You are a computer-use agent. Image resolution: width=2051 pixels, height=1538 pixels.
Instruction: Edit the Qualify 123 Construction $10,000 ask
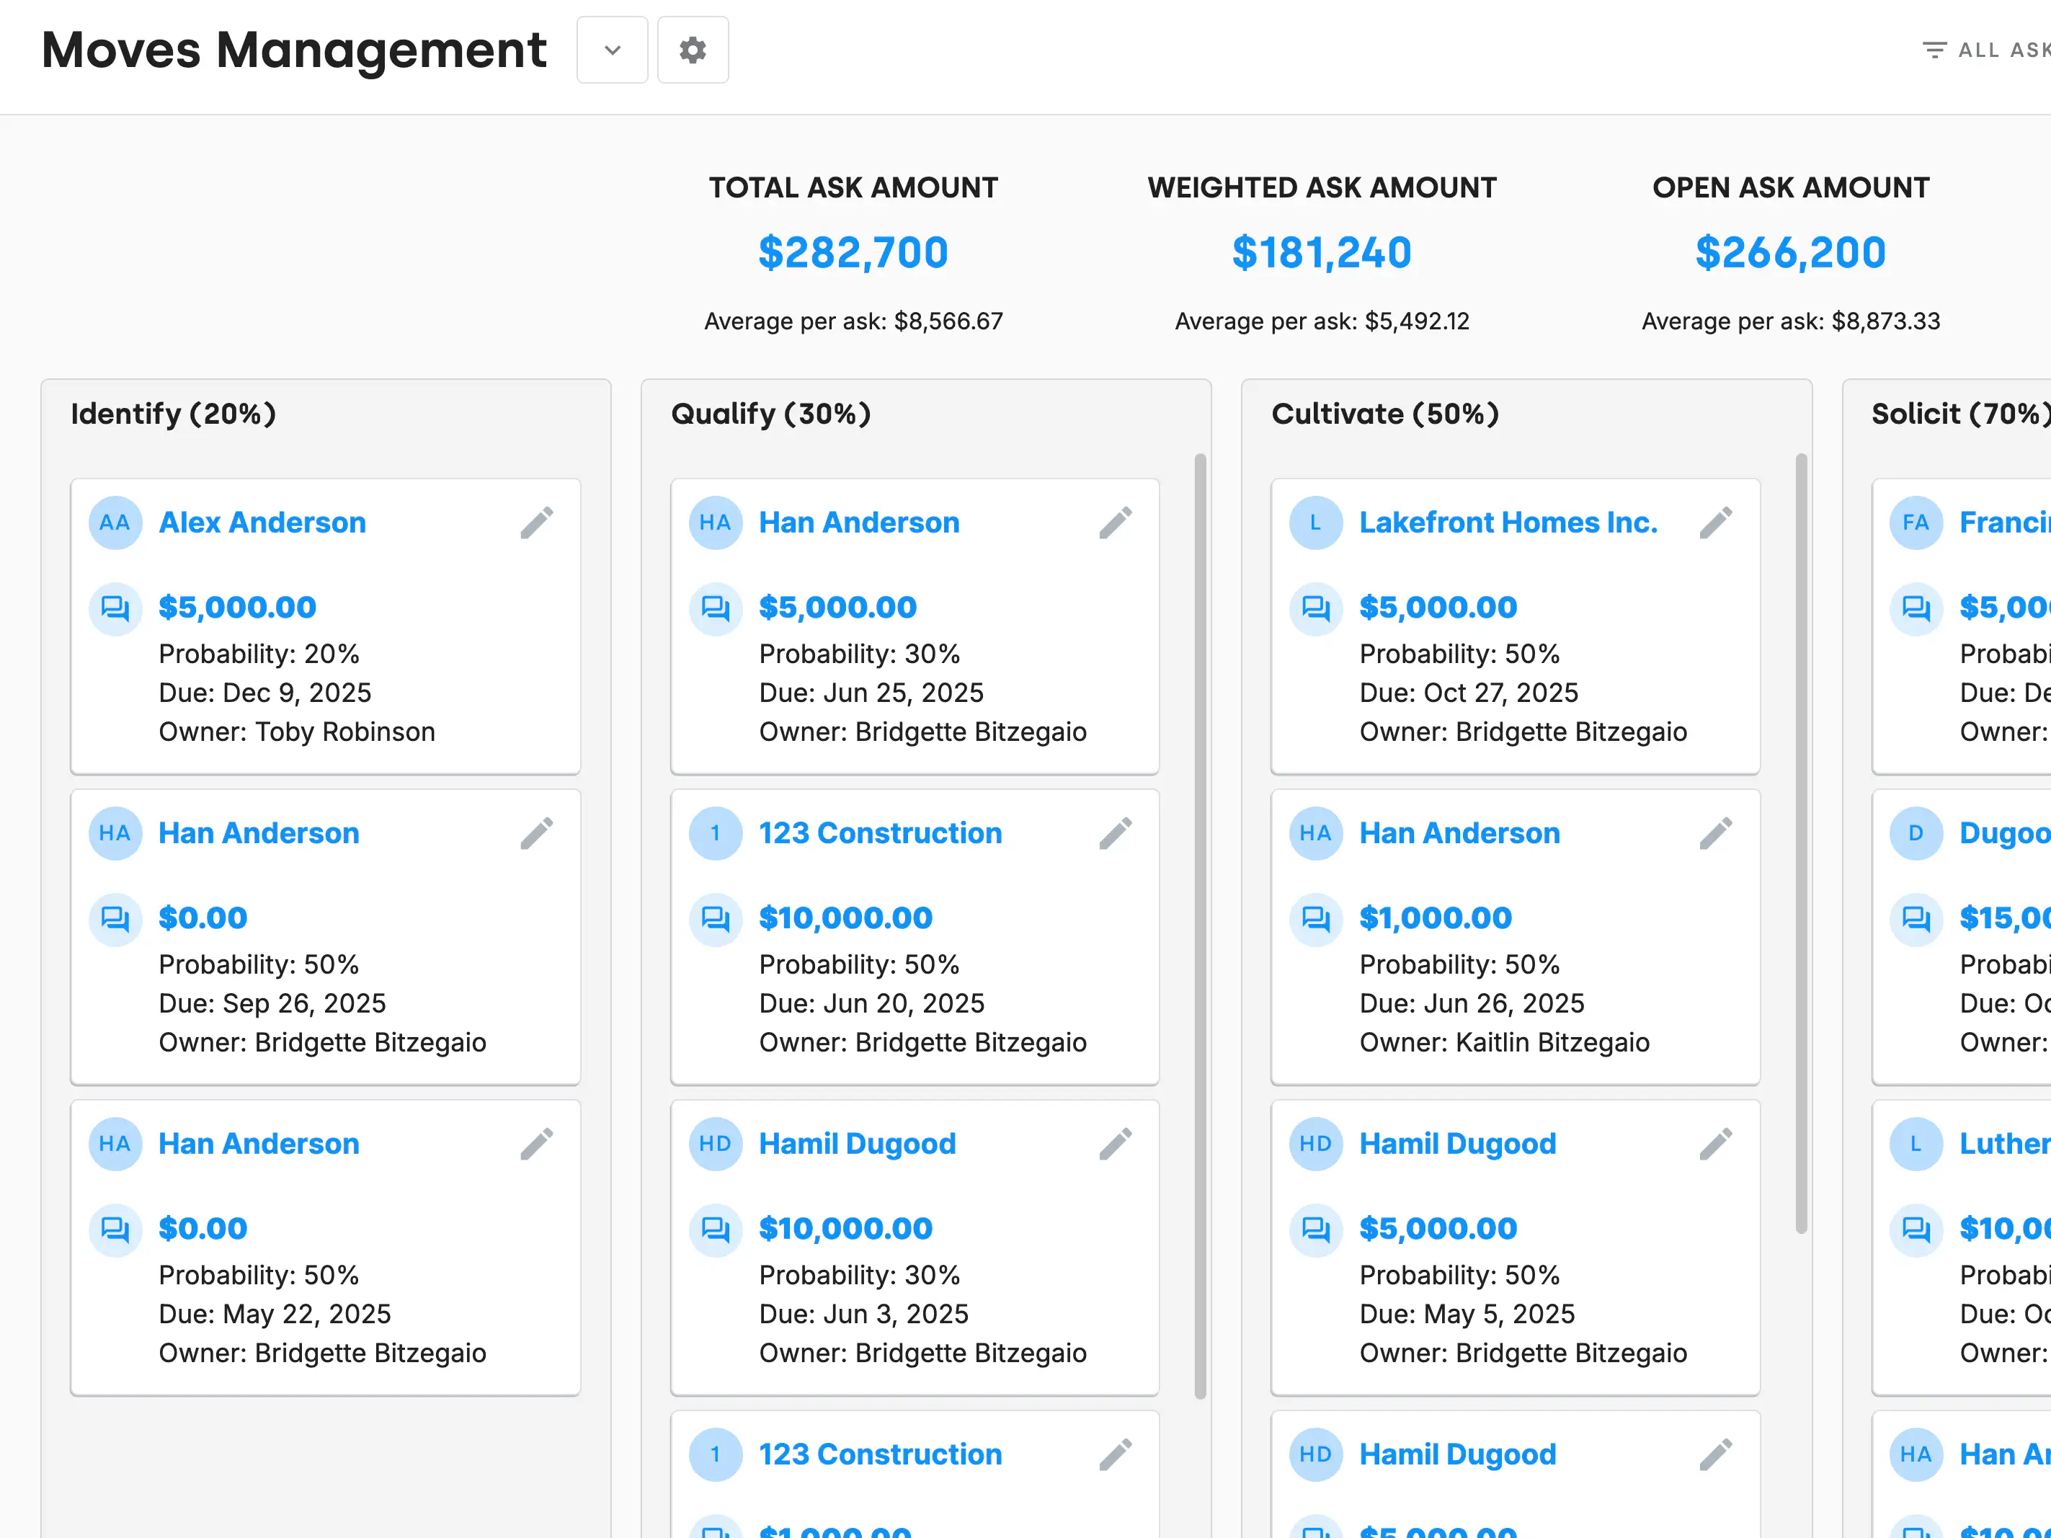click(1116, 833)
